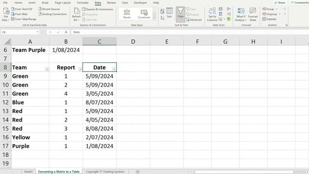Viewport: 309px width, 174px height.
Task: Add a new sheet
Action: point(138,172)
